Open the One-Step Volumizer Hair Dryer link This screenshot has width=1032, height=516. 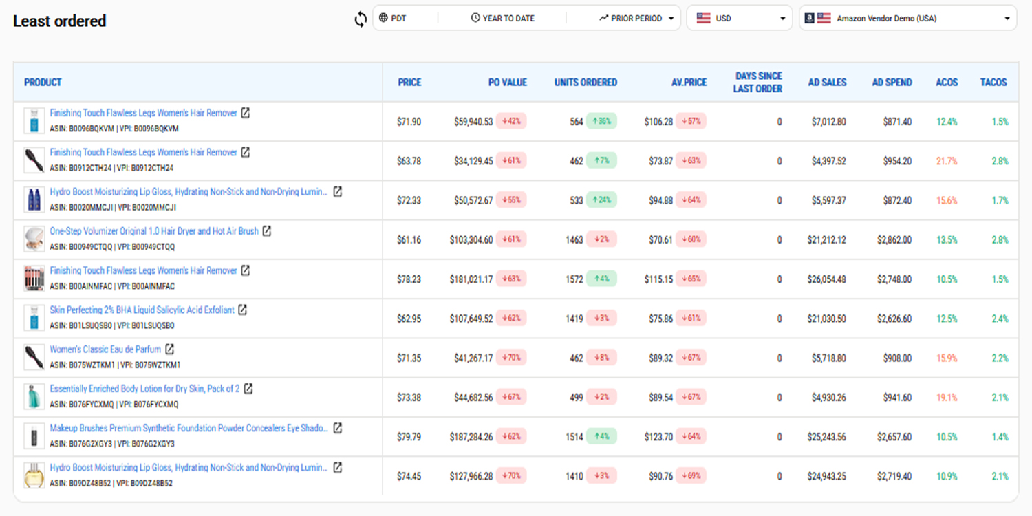(x=153, y=231)
